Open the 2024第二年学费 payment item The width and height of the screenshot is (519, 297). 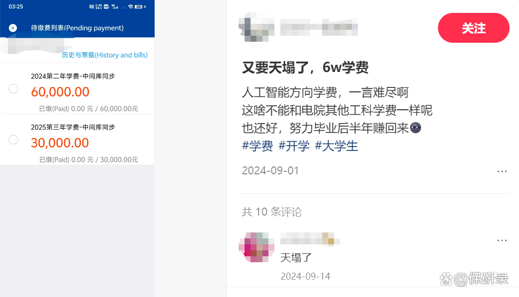[x=77, y=88]
